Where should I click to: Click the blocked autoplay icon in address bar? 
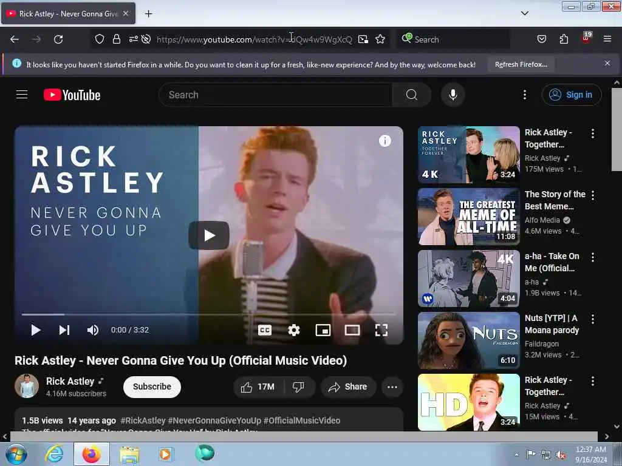[146, 39]
